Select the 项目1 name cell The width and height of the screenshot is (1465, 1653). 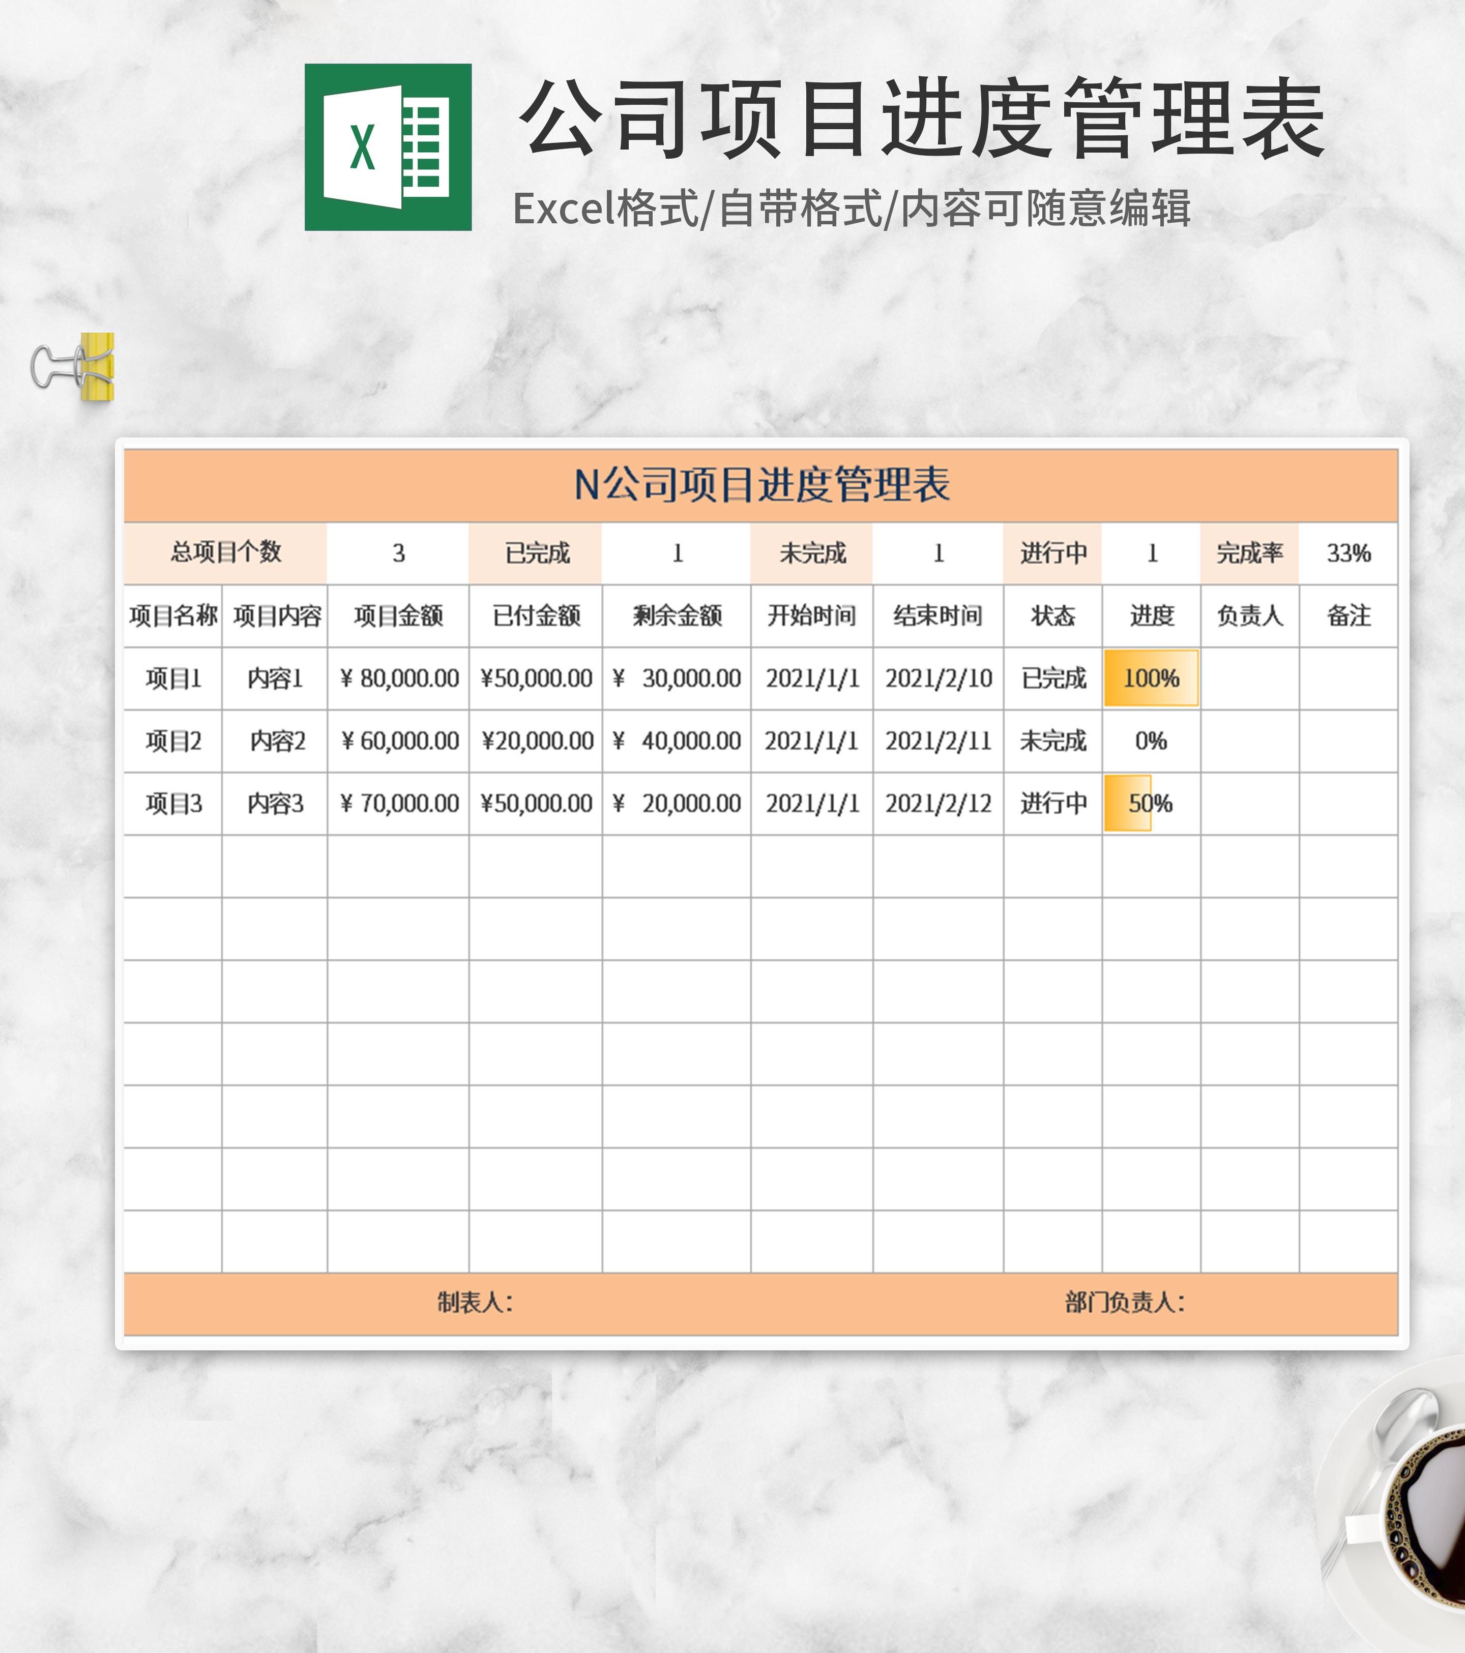173,678
